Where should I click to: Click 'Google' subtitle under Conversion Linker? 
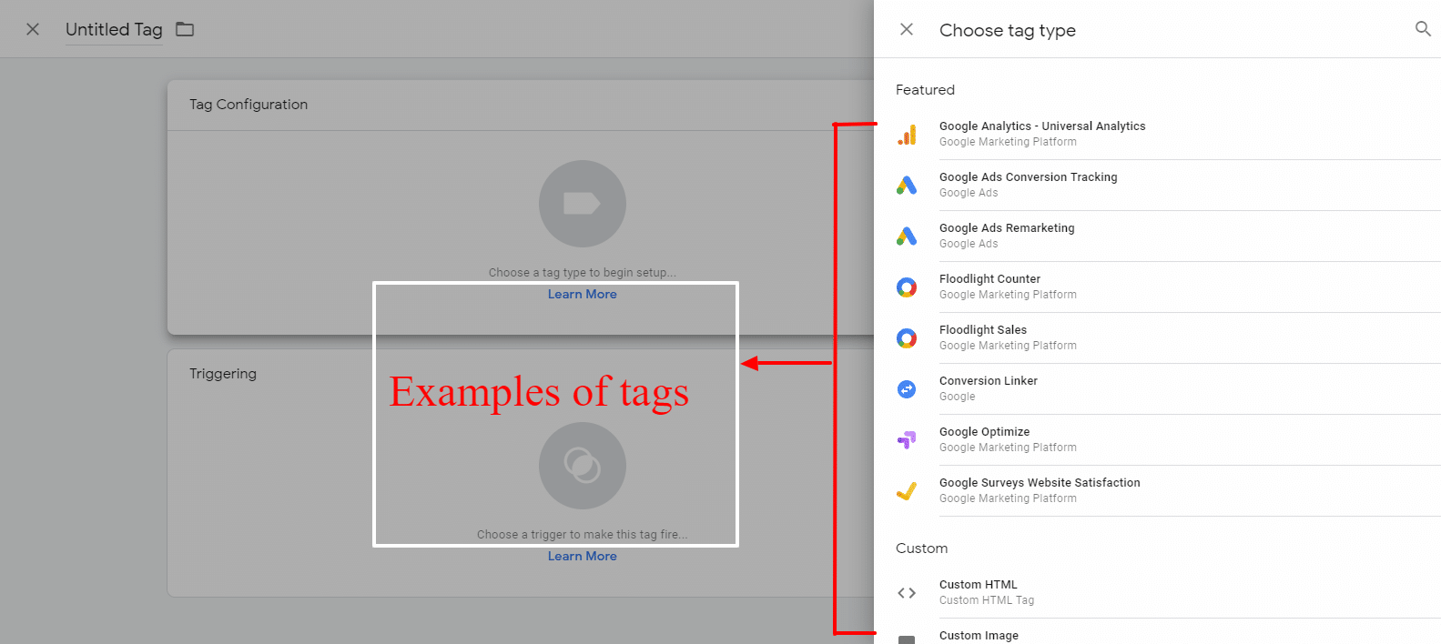[x=958, y=397]
